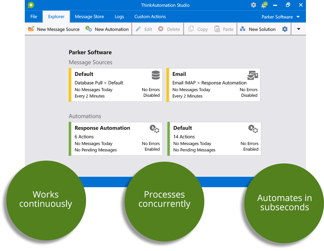Click database icon on Default message source

click(x=155, y=75)
